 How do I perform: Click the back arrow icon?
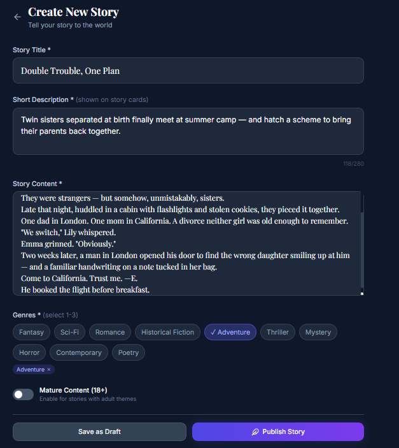pos(17,17)
